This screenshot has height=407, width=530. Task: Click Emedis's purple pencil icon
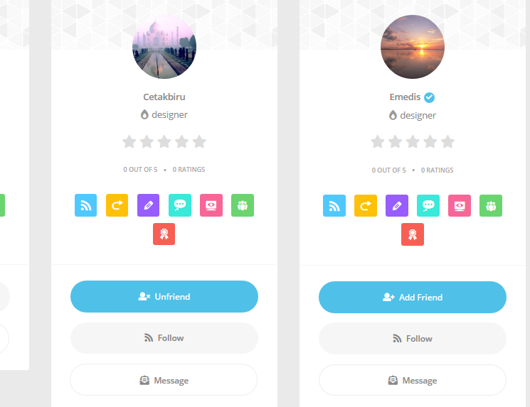click(397, 205)
